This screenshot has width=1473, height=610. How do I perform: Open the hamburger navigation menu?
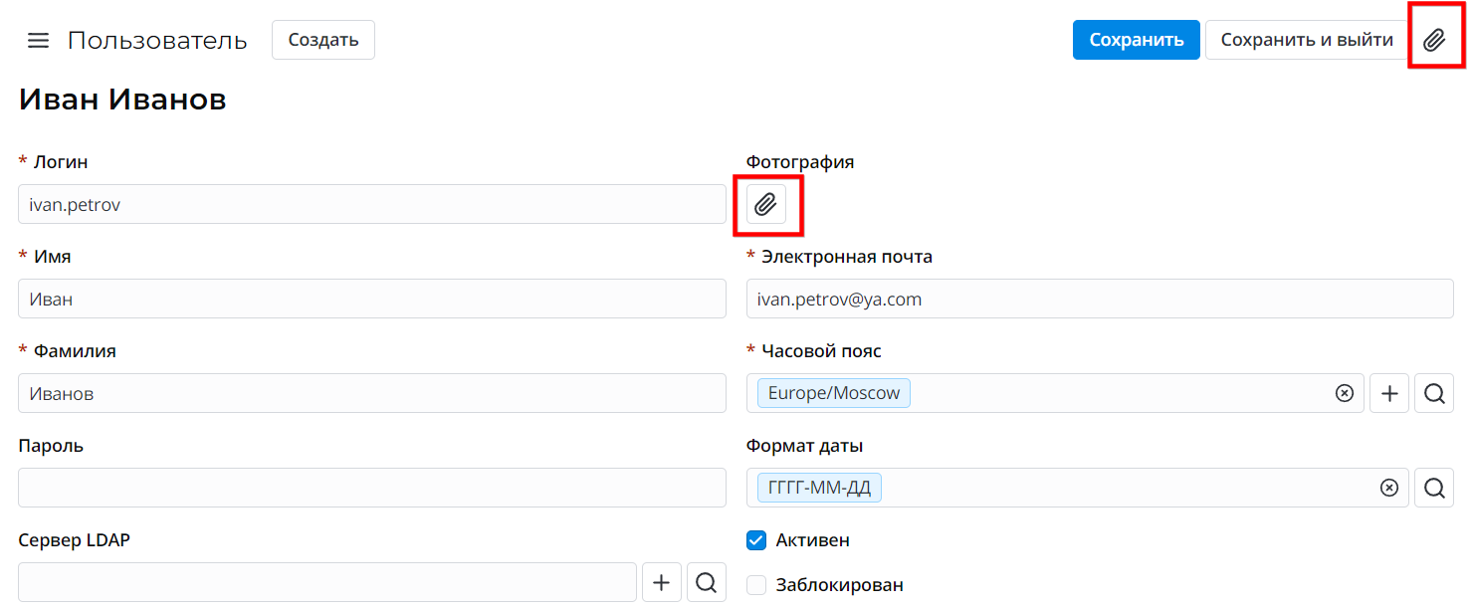pos(38,41)
